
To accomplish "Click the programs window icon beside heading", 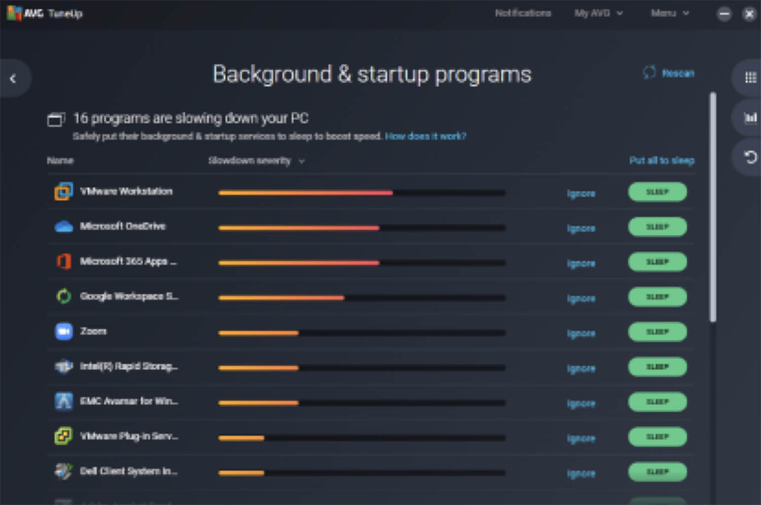I will click(x=56, y=119).
